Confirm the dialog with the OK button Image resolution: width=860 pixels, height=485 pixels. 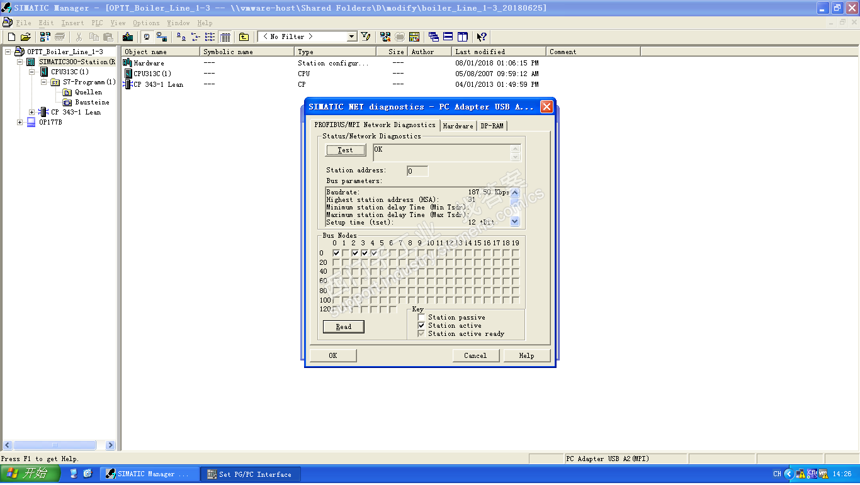coord(333,355)
